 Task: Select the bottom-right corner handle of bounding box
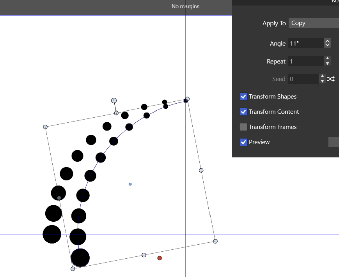click(215, 241)
